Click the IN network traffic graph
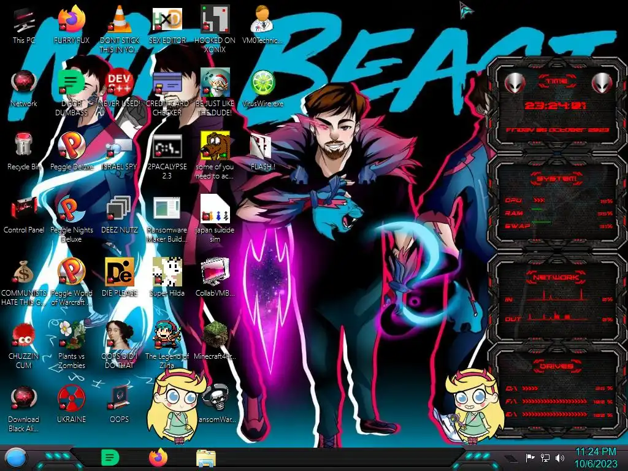The width and height of the screenshot is (628, 471). click(558, 296)
